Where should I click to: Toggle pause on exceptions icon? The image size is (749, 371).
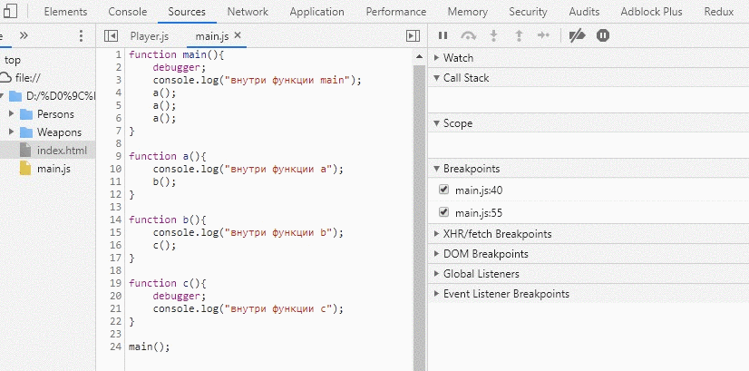603,35
